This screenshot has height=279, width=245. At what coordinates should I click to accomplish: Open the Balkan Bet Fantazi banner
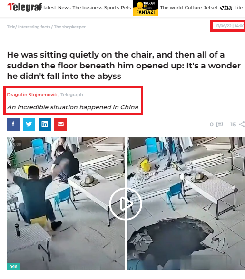click(146, 8)
